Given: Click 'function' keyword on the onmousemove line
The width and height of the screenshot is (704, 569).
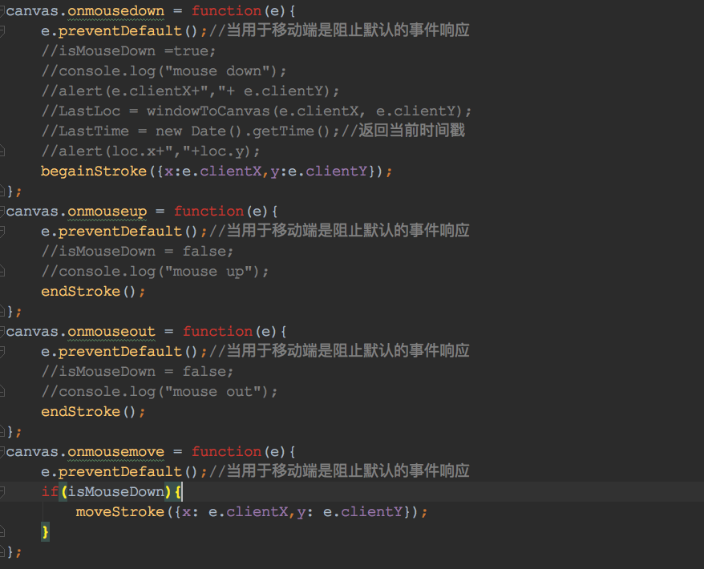Looking at the screenshot, I should click(x=226, y=451).
